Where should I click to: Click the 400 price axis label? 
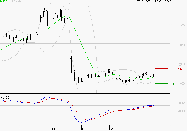point(182,26)
